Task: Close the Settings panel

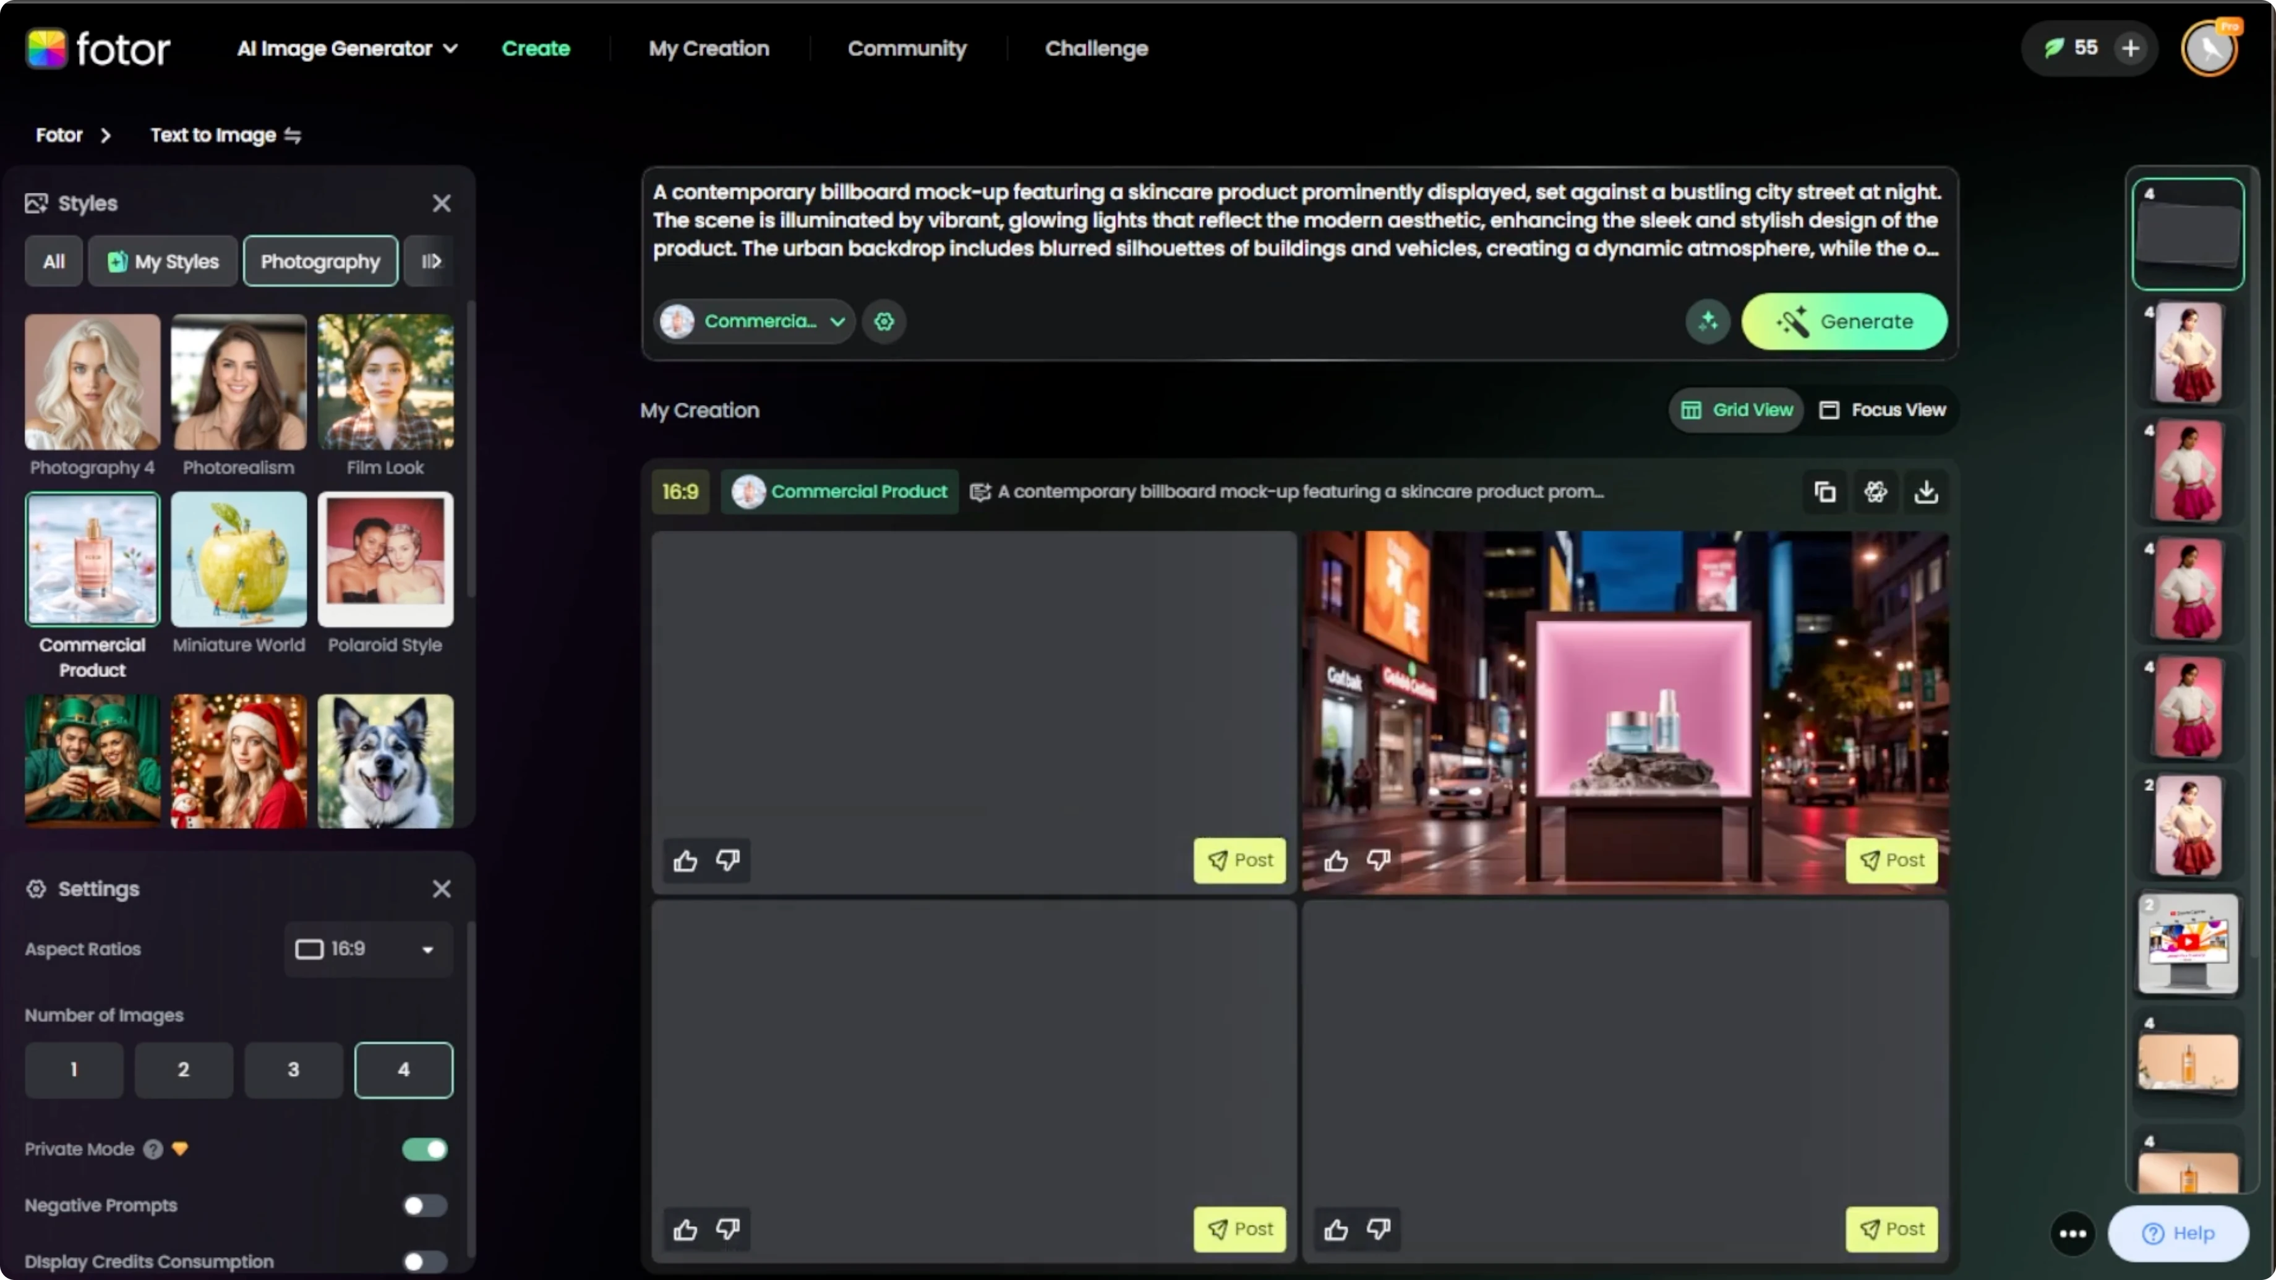Action: pos(442,889)
